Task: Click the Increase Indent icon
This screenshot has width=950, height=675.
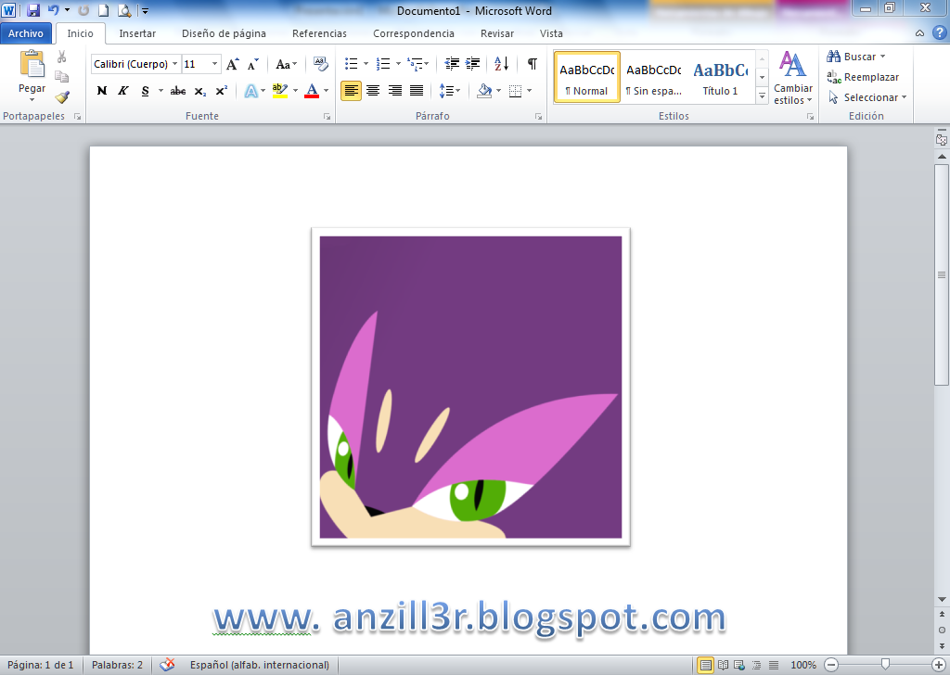Action: [x=472, y=64]
